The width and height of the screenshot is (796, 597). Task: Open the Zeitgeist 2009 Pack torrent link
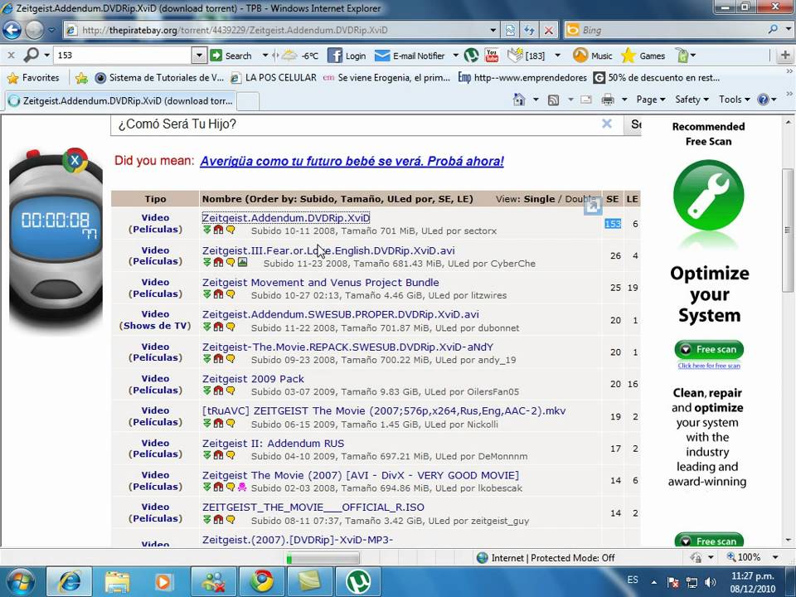click(x=253, y=379)
